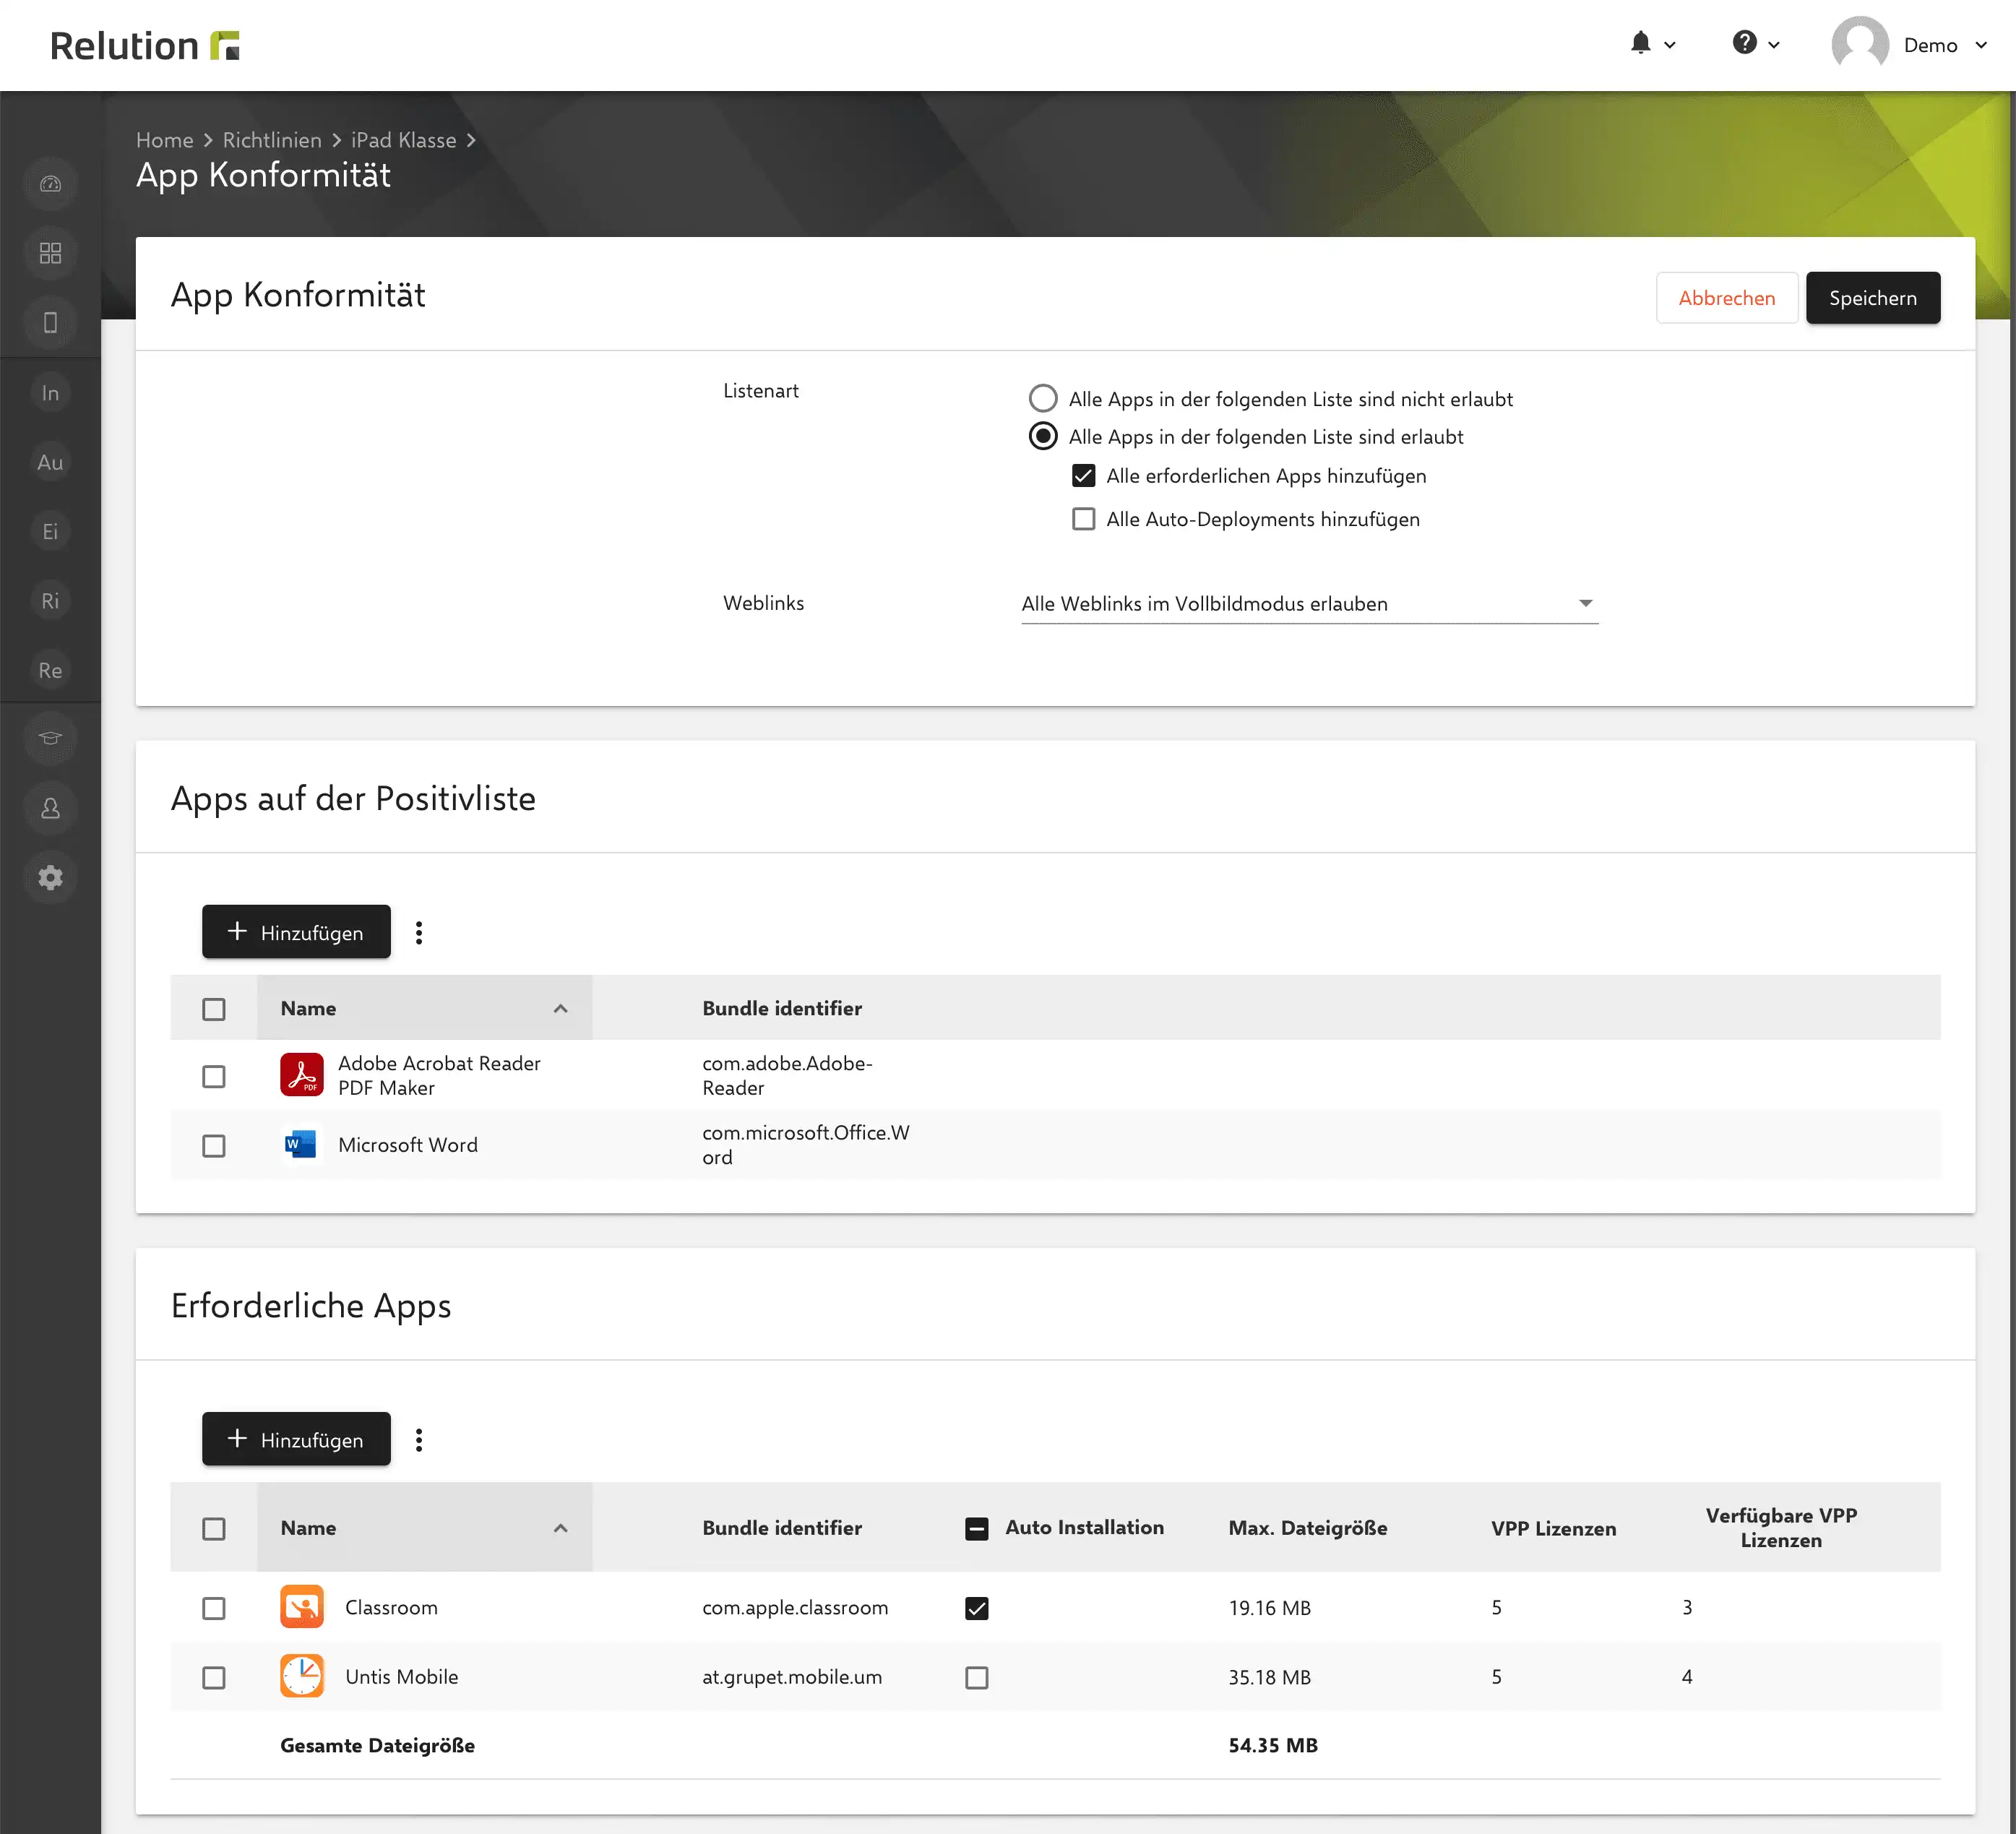This screenshot has width=2016, height=1834.
Task: Click Classroom app icon
Action: pyautogui.click(x=302, y=1607)
